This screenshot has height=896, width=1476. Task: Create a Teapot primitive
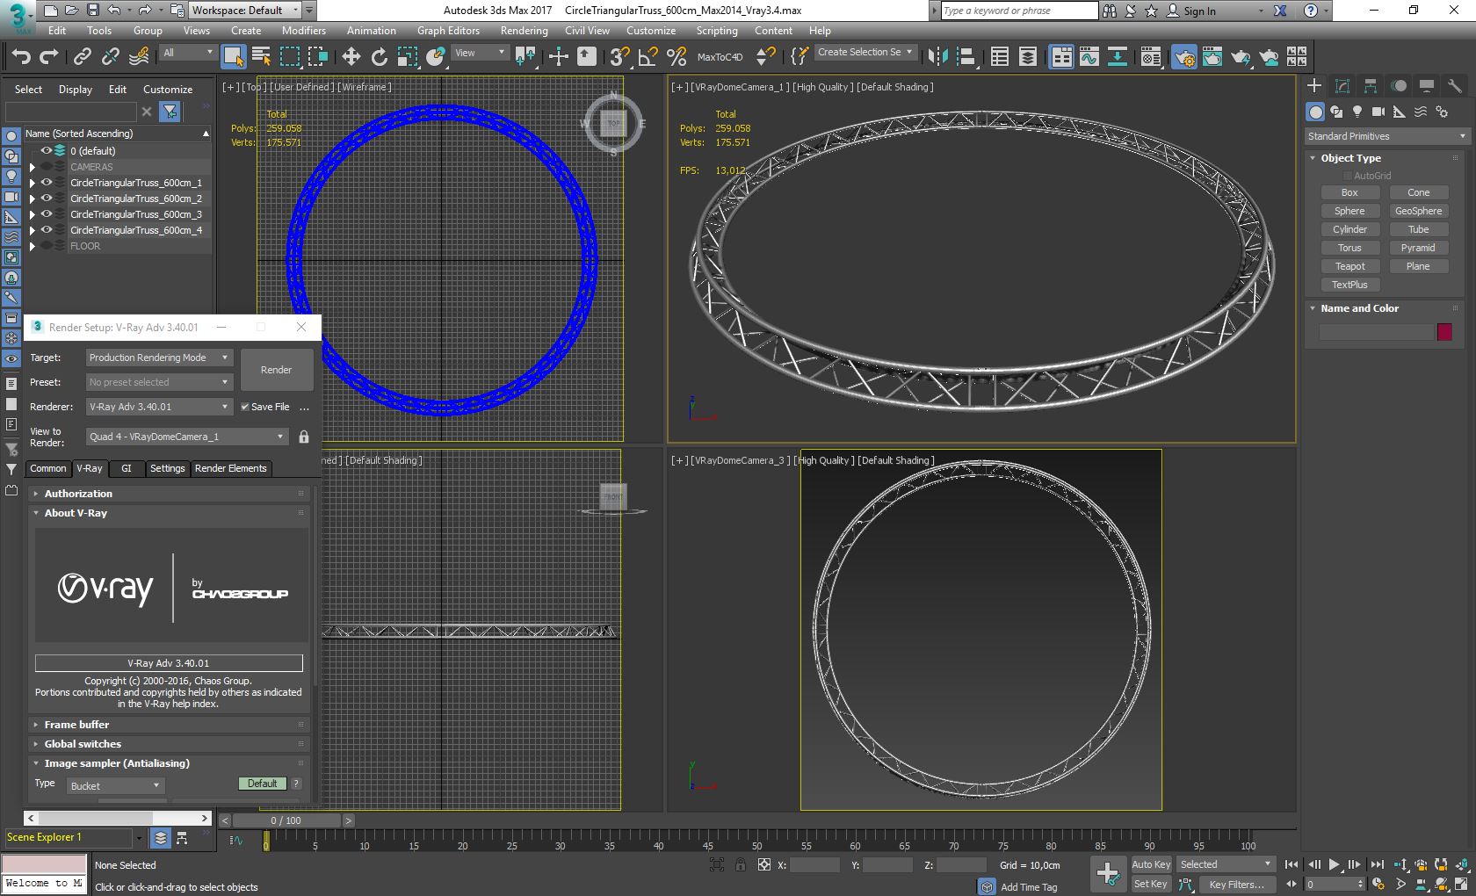(x=1349, y=266)
